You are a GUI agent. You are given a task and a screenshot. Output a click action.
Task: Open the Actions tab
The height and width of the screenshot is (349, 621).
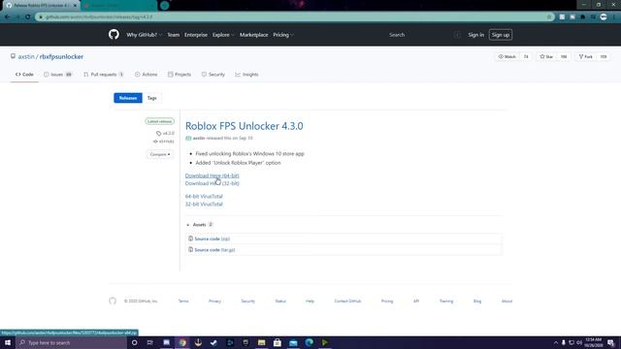[x=146, y=75]
